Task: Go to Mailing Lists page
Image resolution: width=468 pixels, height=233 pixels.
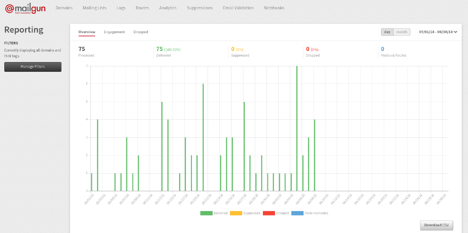Action: coord(94,8)
